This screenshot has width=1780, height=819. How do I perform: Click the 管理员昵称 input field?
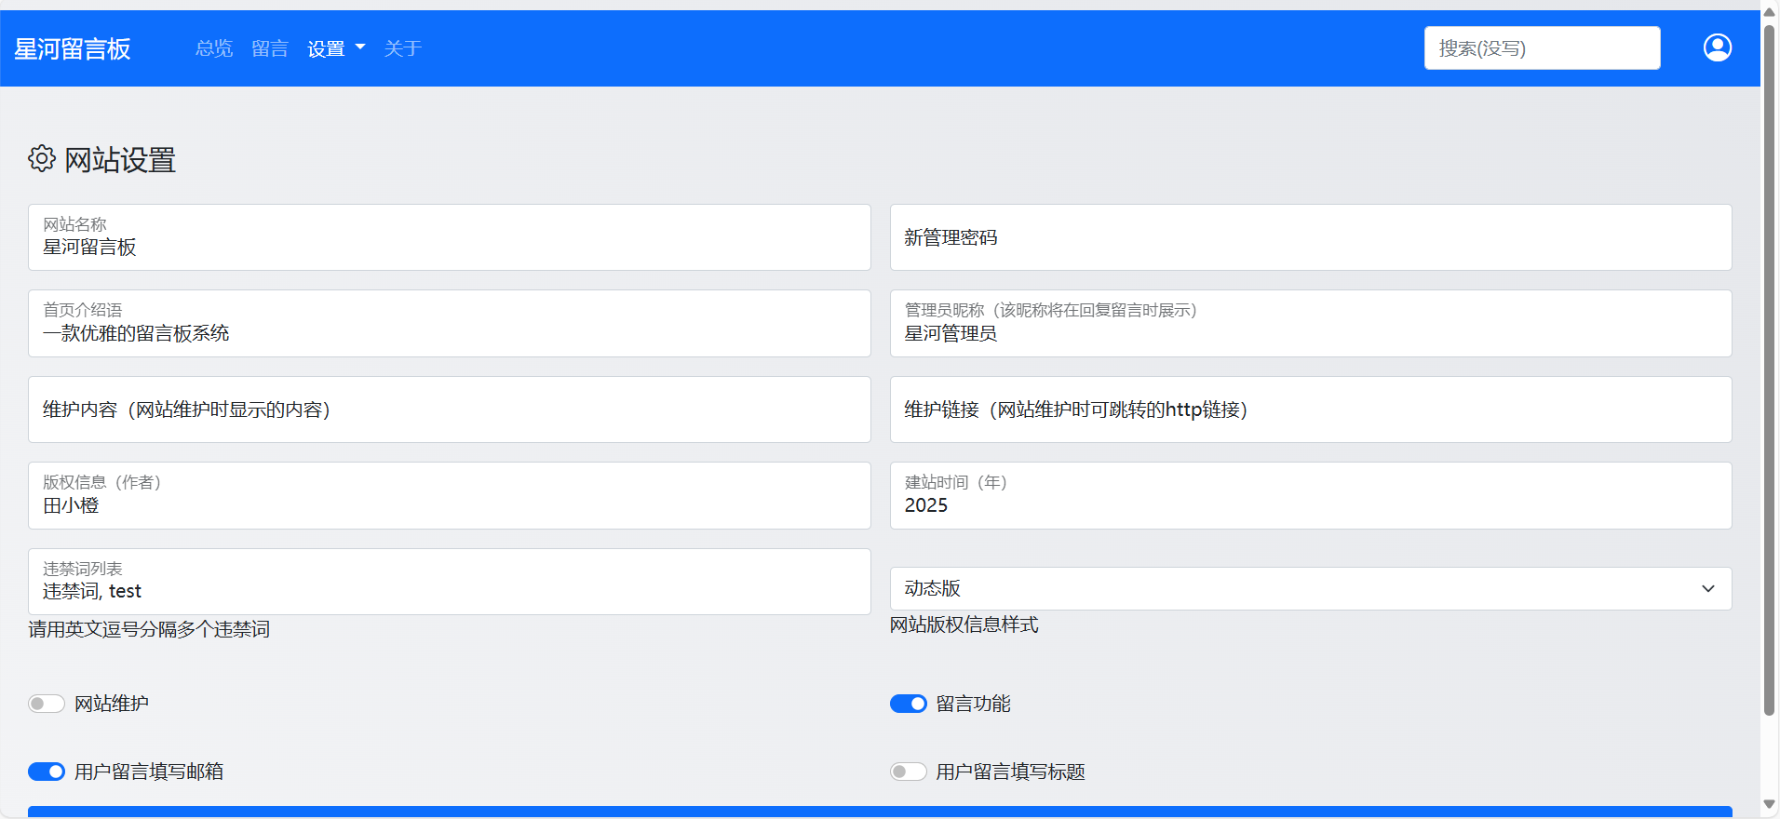click(1311, 323)
